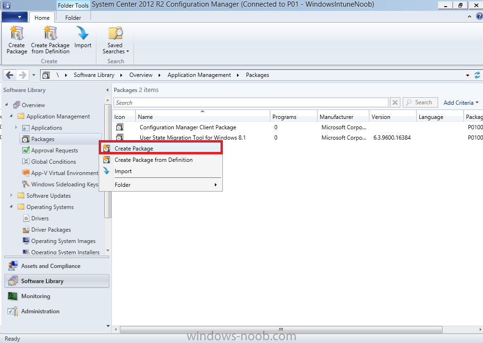Sort the list by Version column

(x=393, y=117)
